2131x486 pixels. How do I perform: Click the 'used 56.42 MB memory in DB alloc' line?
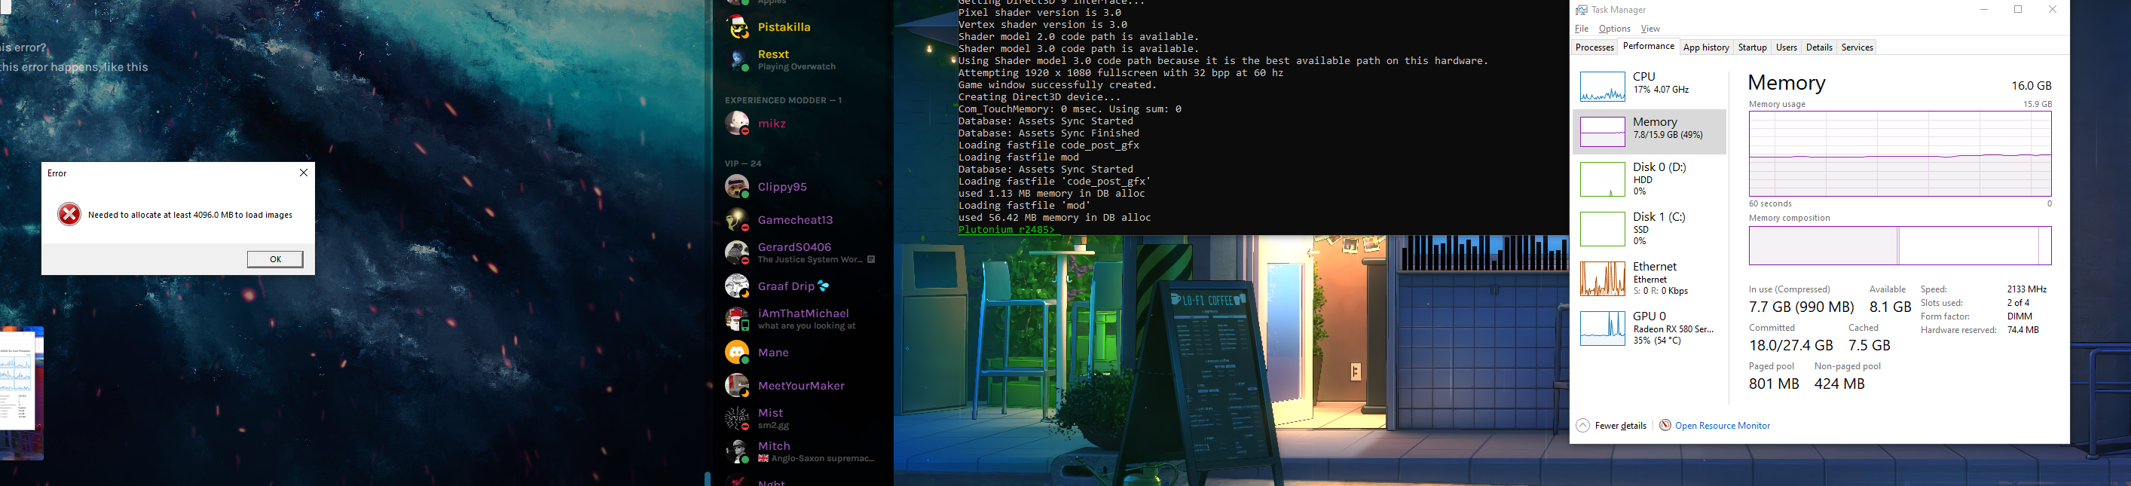click(1054, 217)
